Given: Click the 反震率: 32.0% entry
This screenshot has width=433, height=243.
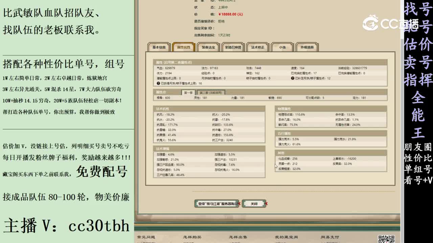Looking at the screenshot, I should (x=342, y=164).
